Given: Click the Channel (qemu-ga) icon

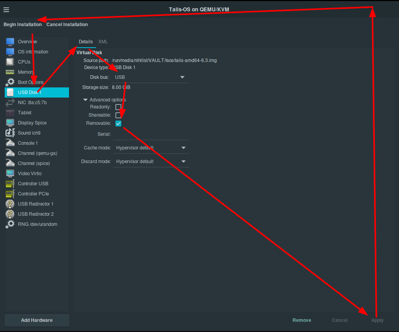Looking at the screenshot, I should point(10,153).
